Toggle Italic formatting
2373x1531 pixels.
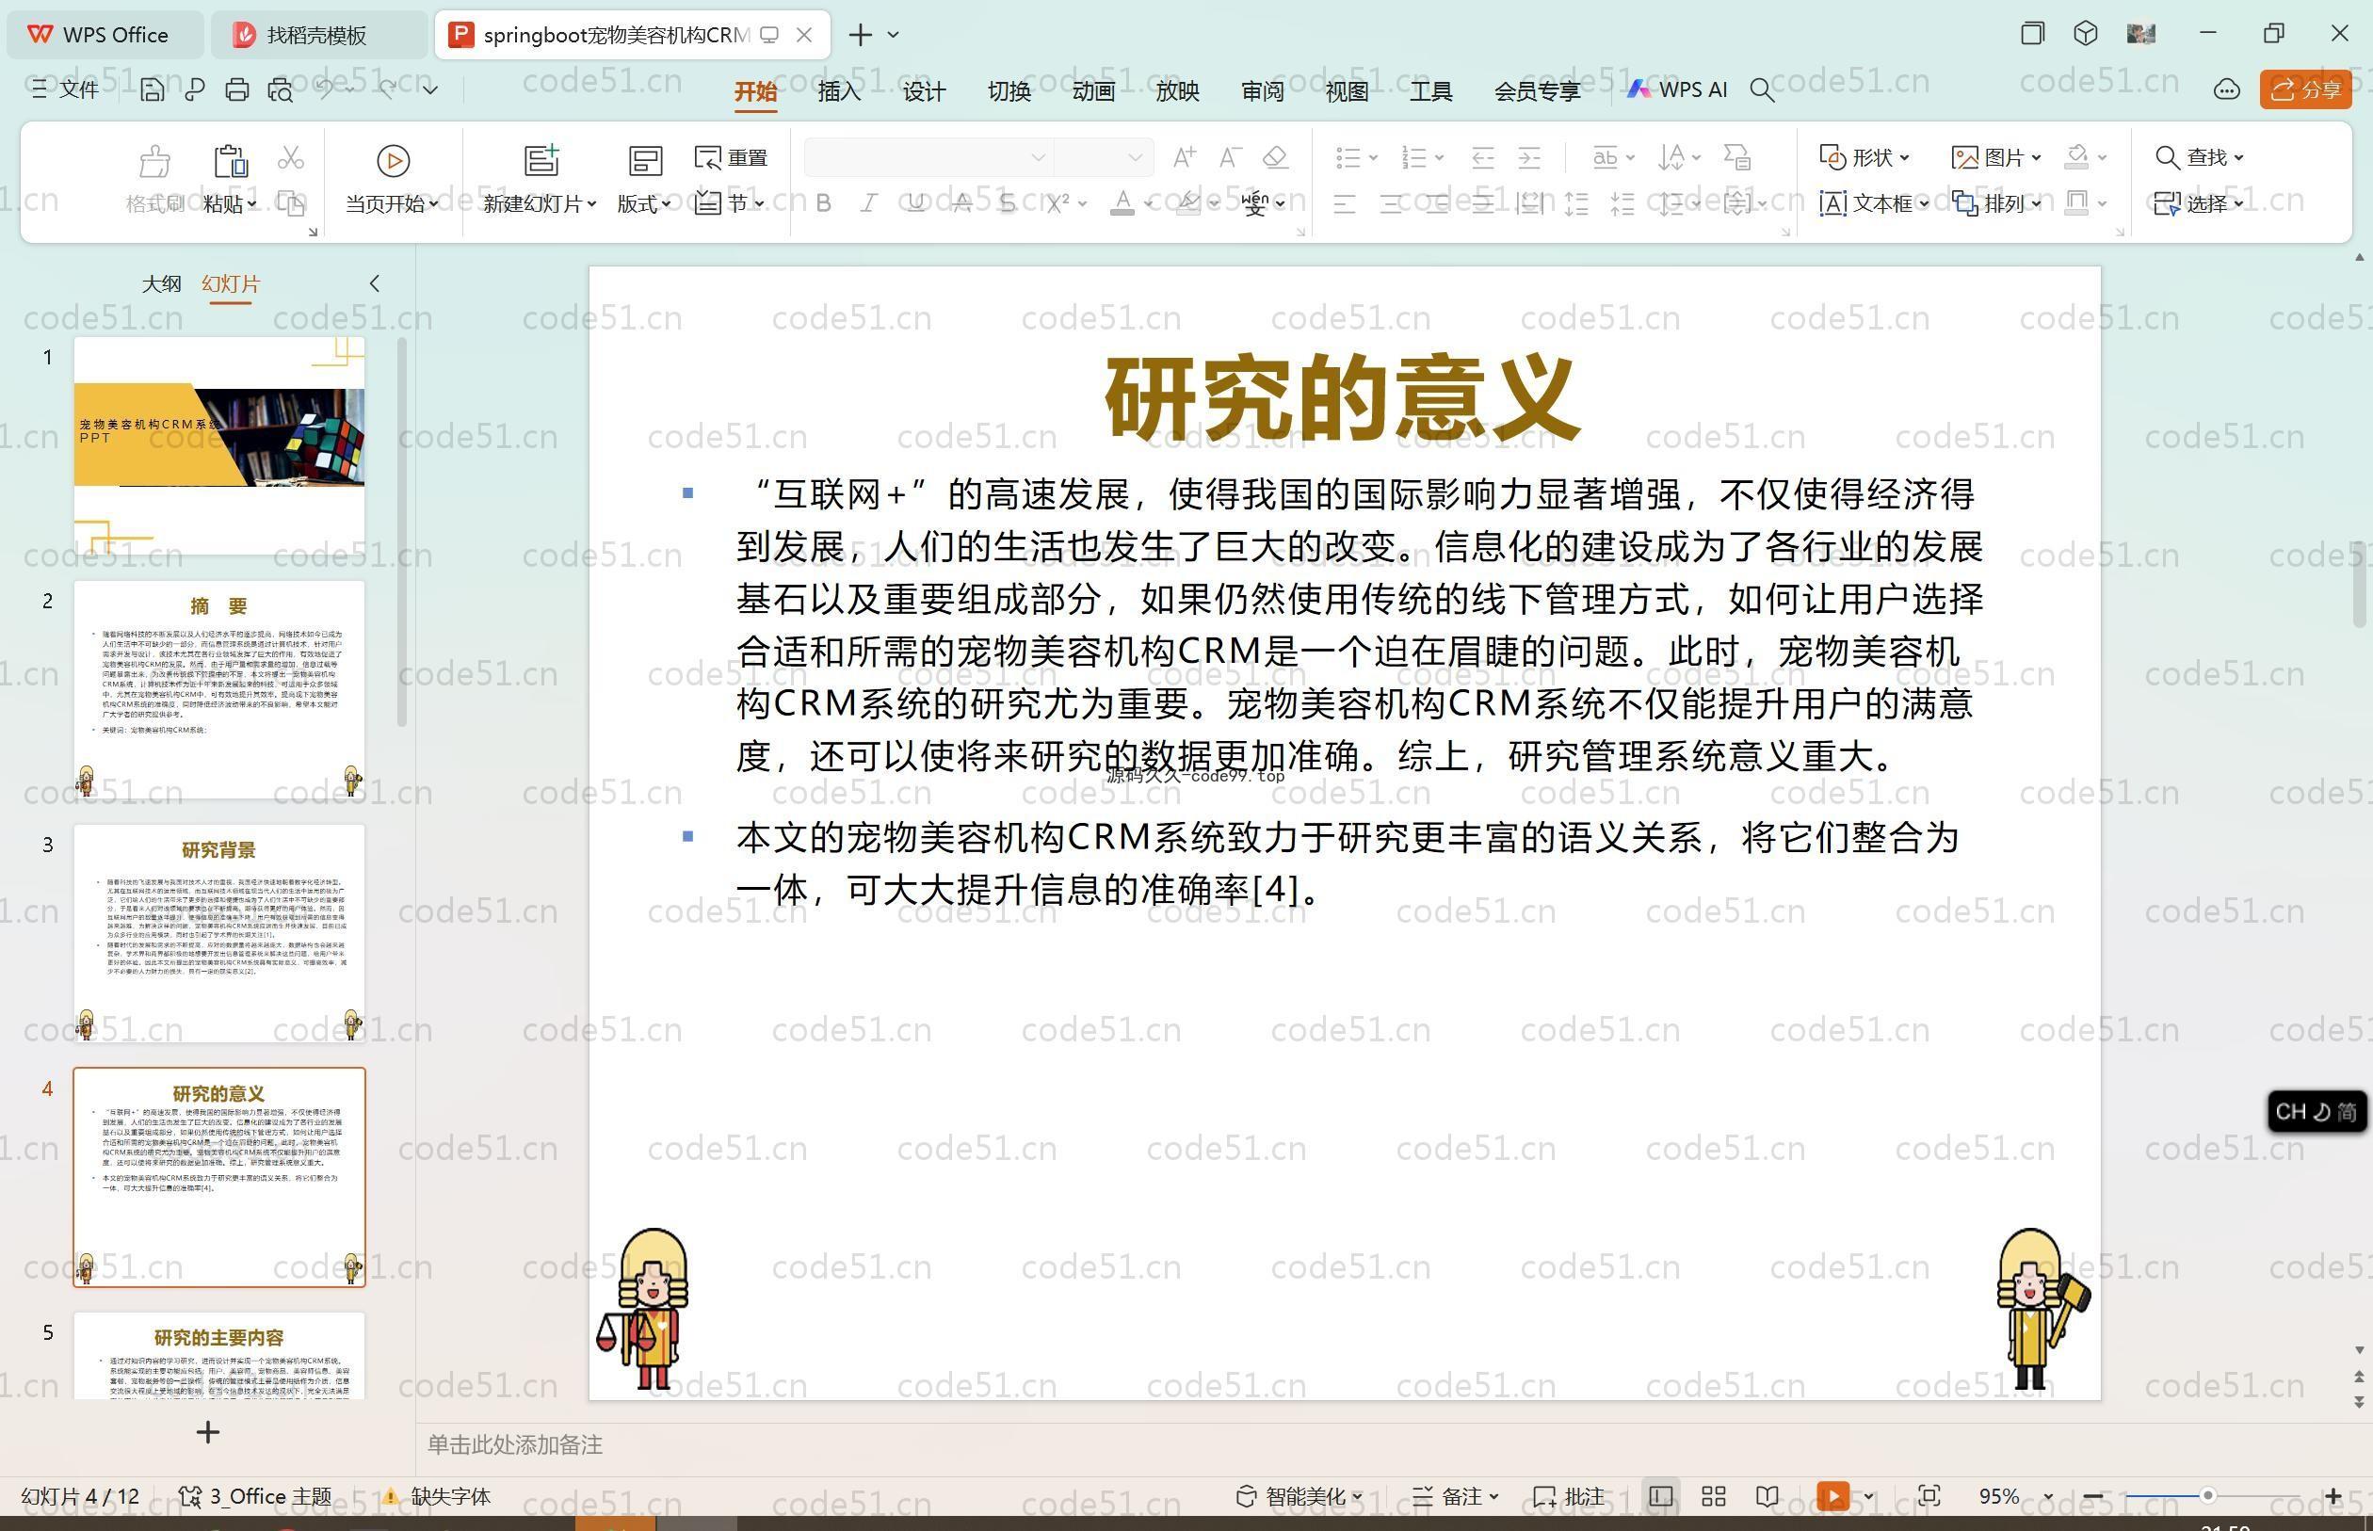pyautogui.click(x=869, y=203)
